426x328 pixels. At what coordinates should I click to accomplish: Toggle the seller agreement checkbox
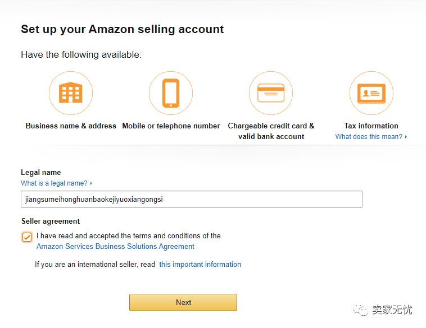[x=27, y=237]
